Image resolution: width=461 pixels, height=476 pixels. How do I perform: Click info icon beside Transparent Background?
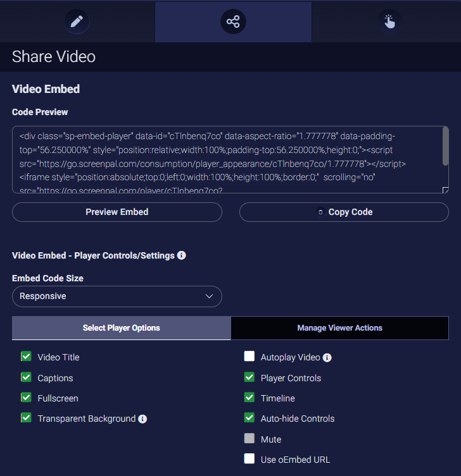coord(142,419)
